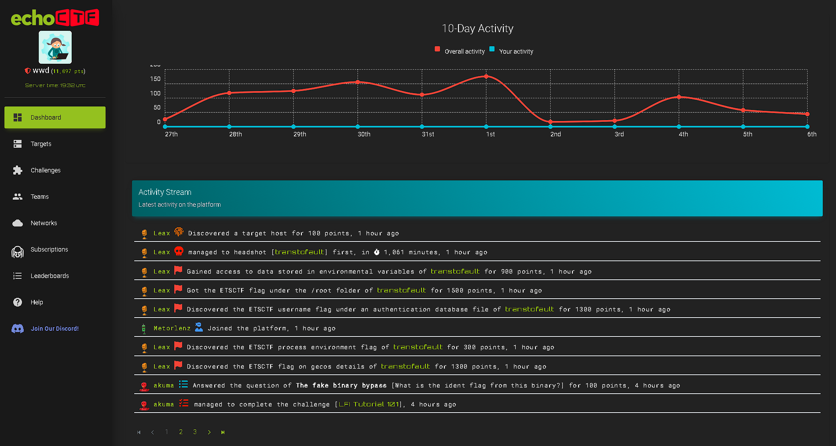Open the Targets server icon in sidebar
This screenshot has width=836, height=446.
click(18, 144)
